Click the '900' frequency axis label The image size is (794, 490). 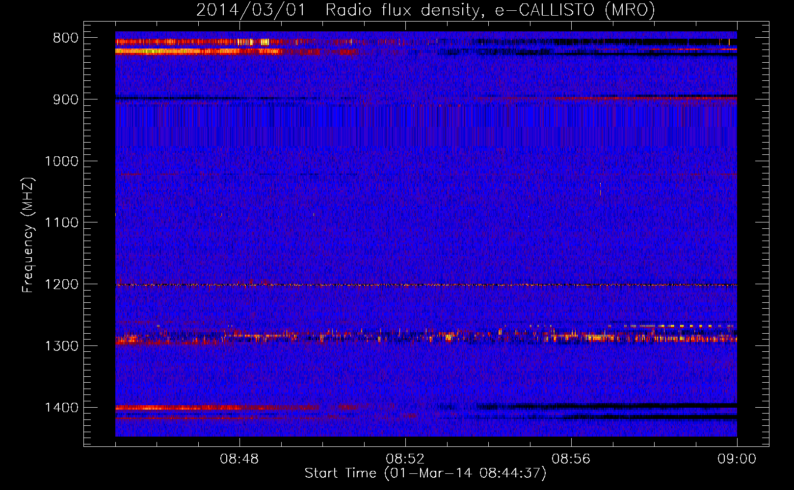[x=66, y=99]
